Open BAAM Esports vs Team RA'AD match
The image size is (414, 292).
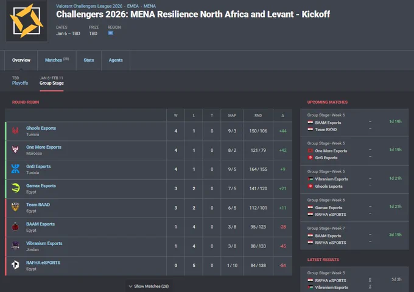pos(354,123)
